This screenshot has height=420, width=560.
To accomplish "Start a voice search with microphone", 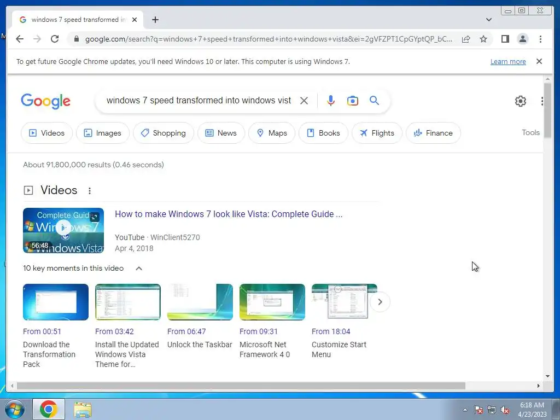I will tap(331, 101).
